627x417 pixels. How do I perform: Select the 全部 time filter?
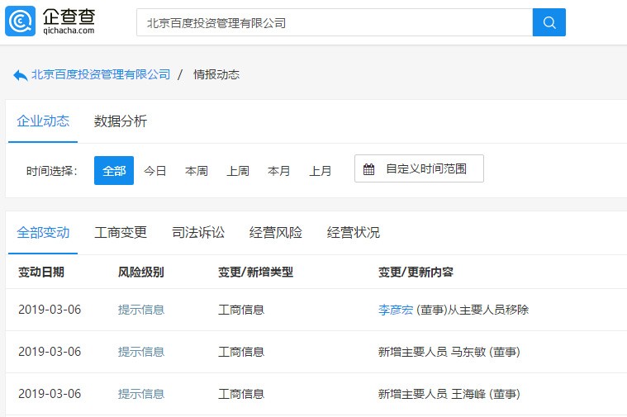click(x=114, y=171)
